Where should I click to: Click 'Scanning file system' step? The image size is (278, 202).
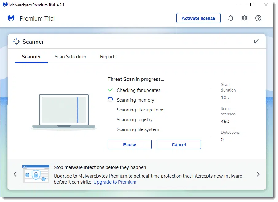point(138,129)
